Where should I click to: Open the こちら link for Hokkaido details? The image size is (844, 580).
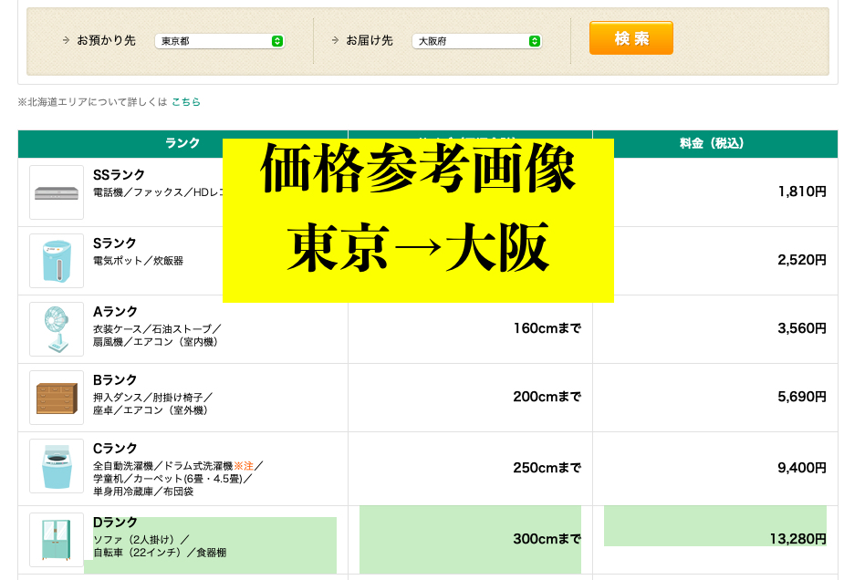coord(185,102)
